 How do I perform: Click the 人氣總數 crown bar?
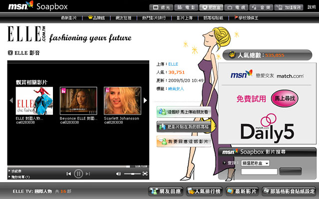click(267, 55)
